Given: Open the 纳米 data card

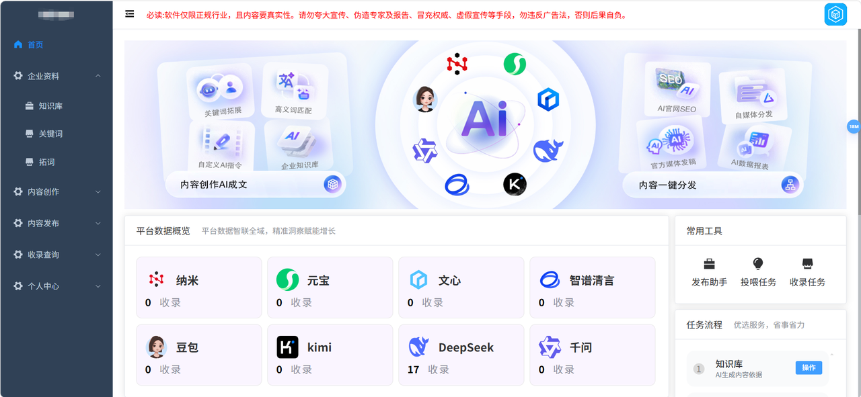Looking at the screenshot, I should pyautogui.click(x=198, y=288).
